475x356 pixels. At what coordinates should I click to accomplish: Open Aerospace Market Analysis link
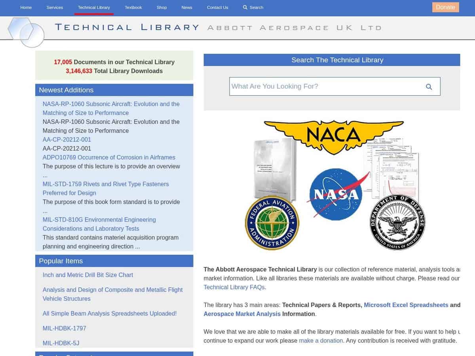242,314
